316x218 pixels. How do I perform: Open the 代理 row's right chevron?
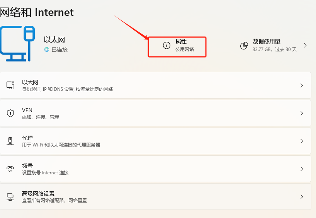click(302, 141)
